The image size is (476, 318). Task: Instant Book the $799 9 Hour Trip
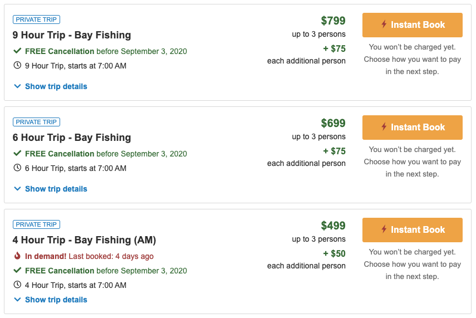pos(412,25)
